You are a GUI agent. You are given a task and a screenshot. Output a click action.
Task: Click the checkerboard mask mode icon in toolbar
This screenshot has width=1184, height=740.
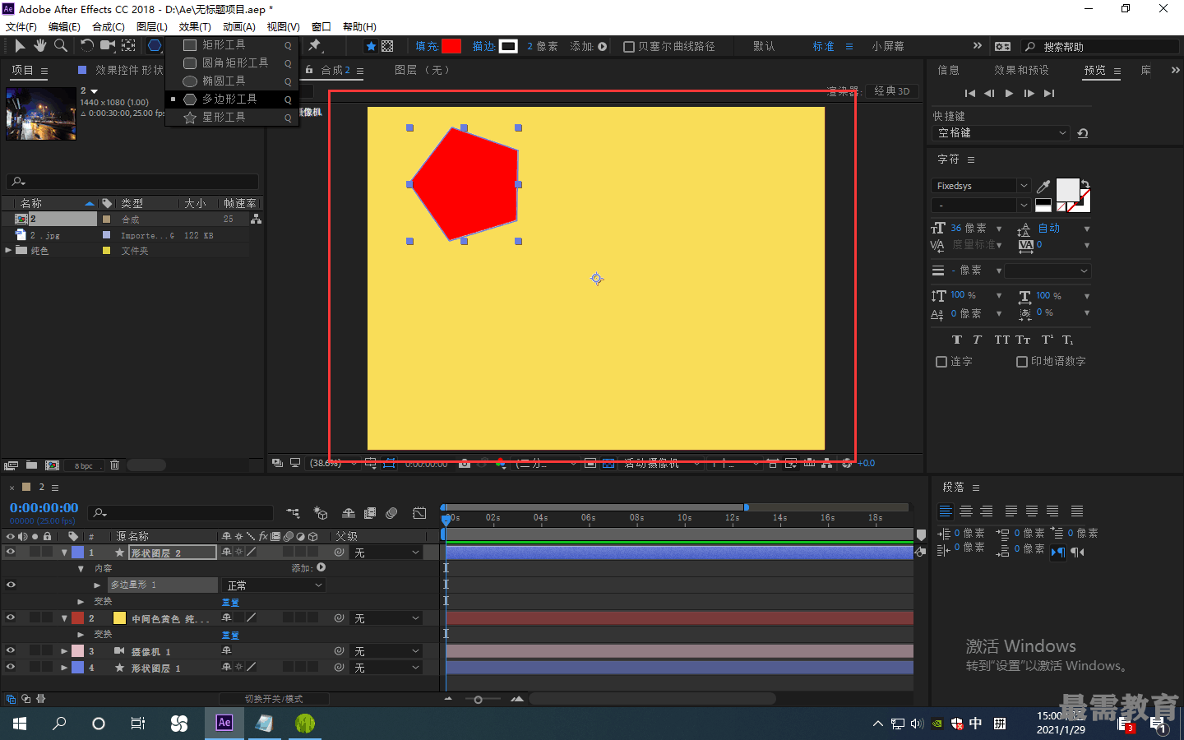[387, 46]
